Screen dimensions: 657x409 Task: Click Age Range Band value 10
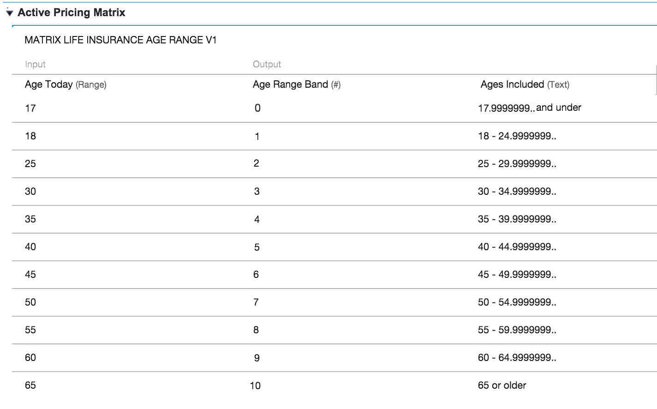pos(255,385)
